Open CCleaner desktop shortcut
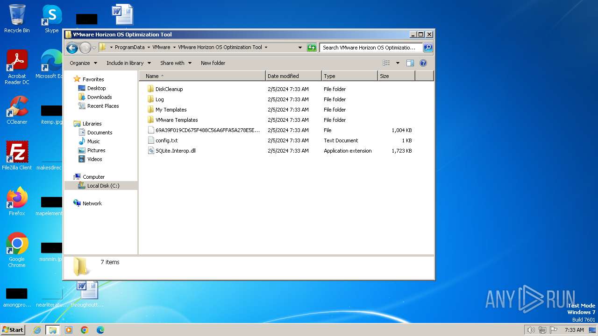This screenshot has height=336, width=598. tap(17, 110)
